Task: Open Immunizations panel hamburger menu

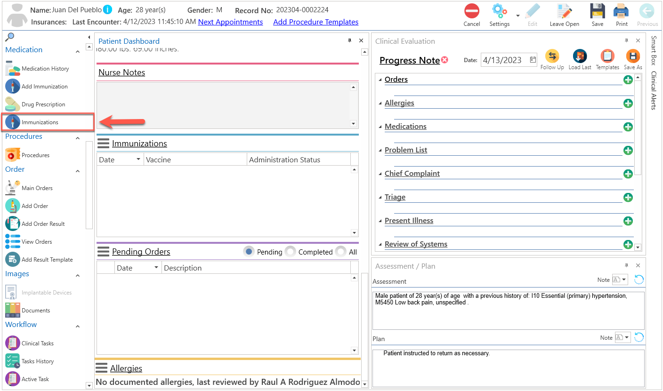Action: [x=103, y=144]
